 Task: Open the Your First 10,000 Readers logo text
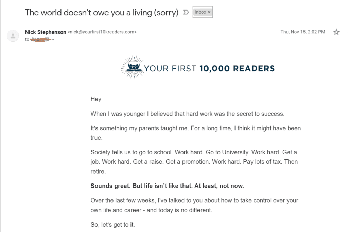pyautogui.click(x=209, y=69)
